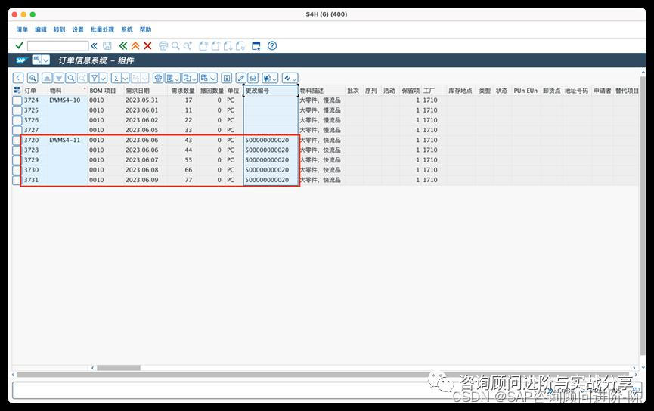Click the Sigma total icon
Image resolution: width=654 pixels, height=411 pixels.
point(116,78)
